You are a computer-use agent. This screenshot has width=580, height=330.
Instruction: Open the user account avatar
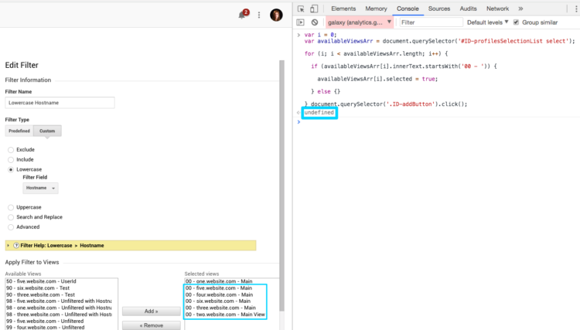[276, 15]
